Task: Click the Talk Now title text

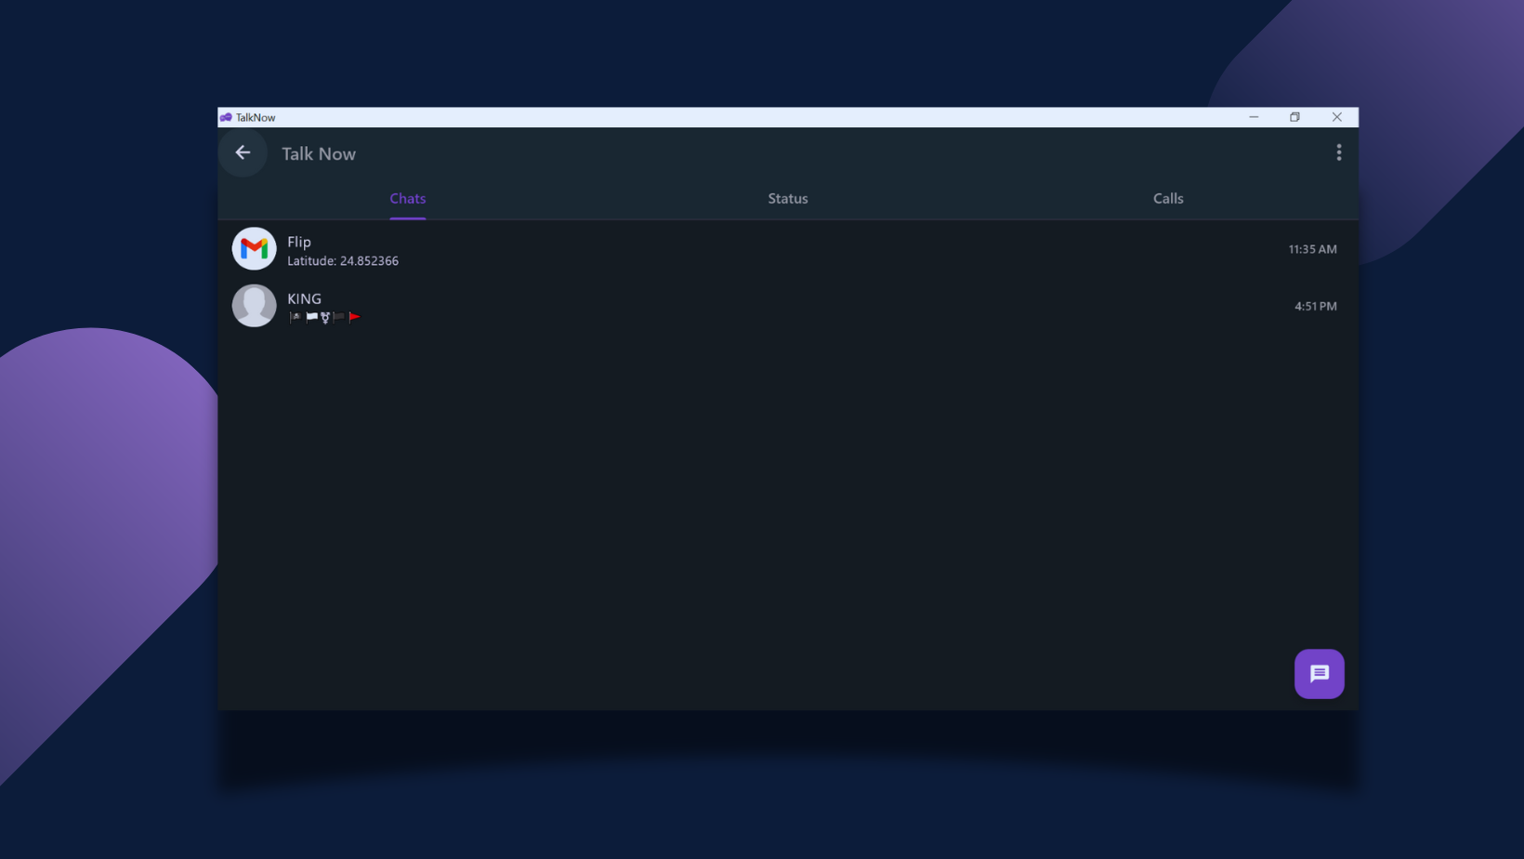Action: tap(319, 153)
